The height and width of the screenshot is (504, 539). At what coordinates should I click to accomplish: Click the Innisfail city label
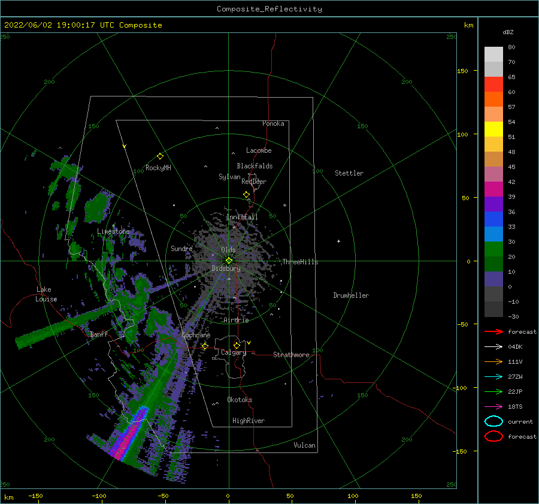(242, 217)
